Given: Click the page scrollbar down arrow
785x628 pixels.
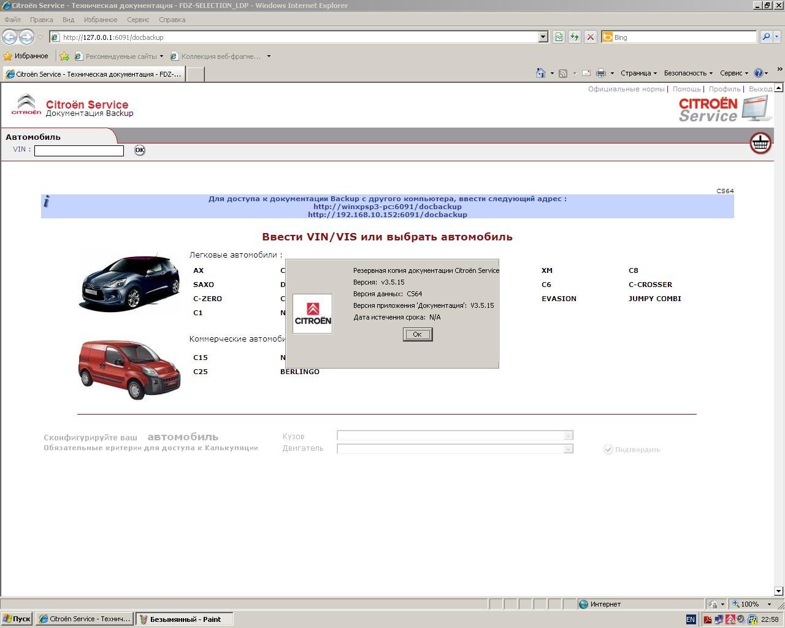Looking at the screenshot, I should (x=779, y=591).
